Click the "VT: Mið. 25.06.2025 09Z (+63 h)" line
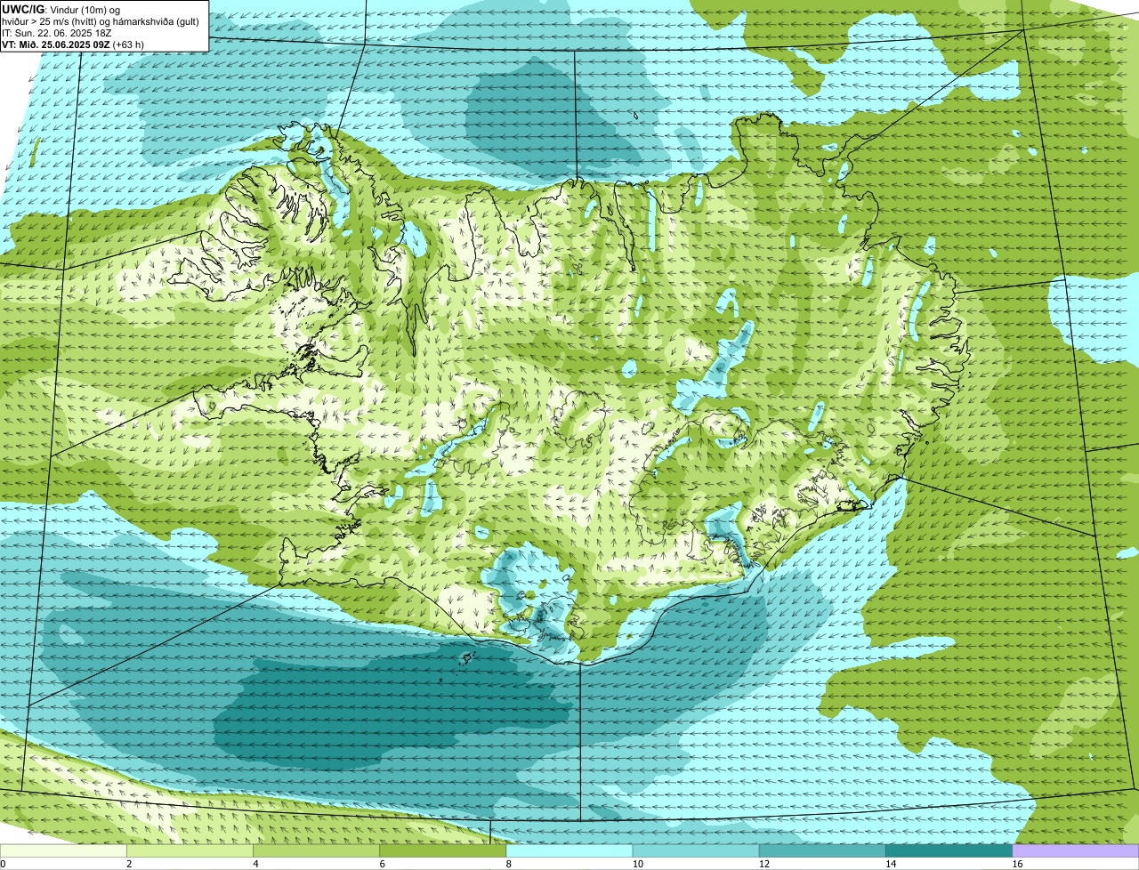 click(73, 44)
